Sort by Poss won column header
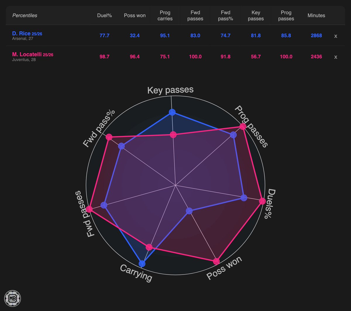The width and height of the screenshot is (351, 311). [x=135, y=16]
